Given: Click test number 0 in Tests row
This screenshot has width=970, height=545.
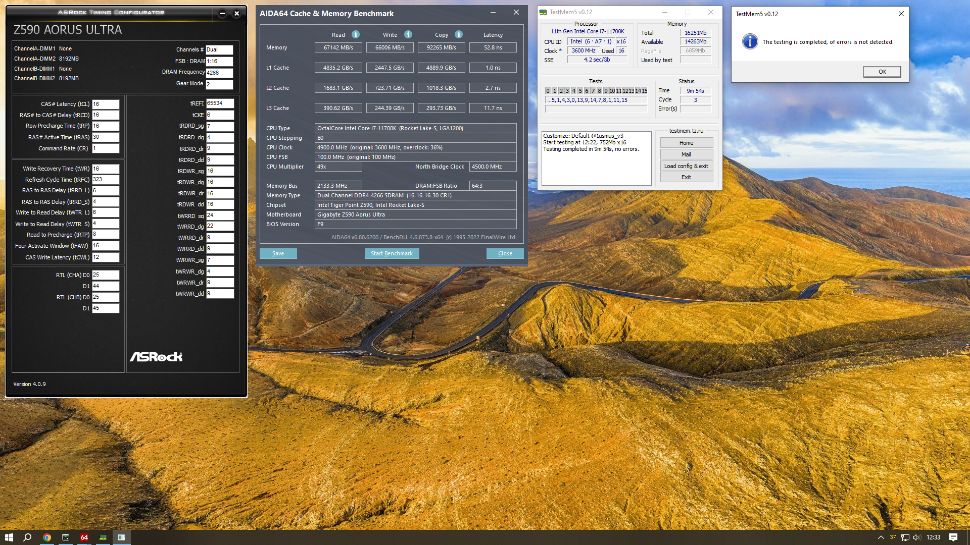Looking at the screenshot, I should point(548,91).
